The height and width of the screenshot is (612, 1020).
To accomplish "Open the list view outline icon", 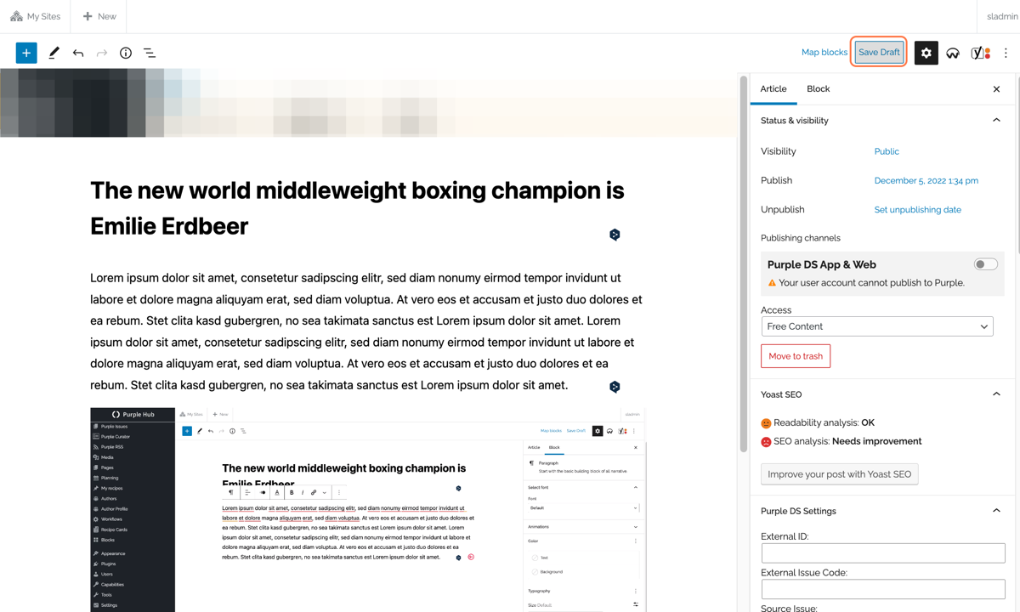I will click(x=150, y=53).
